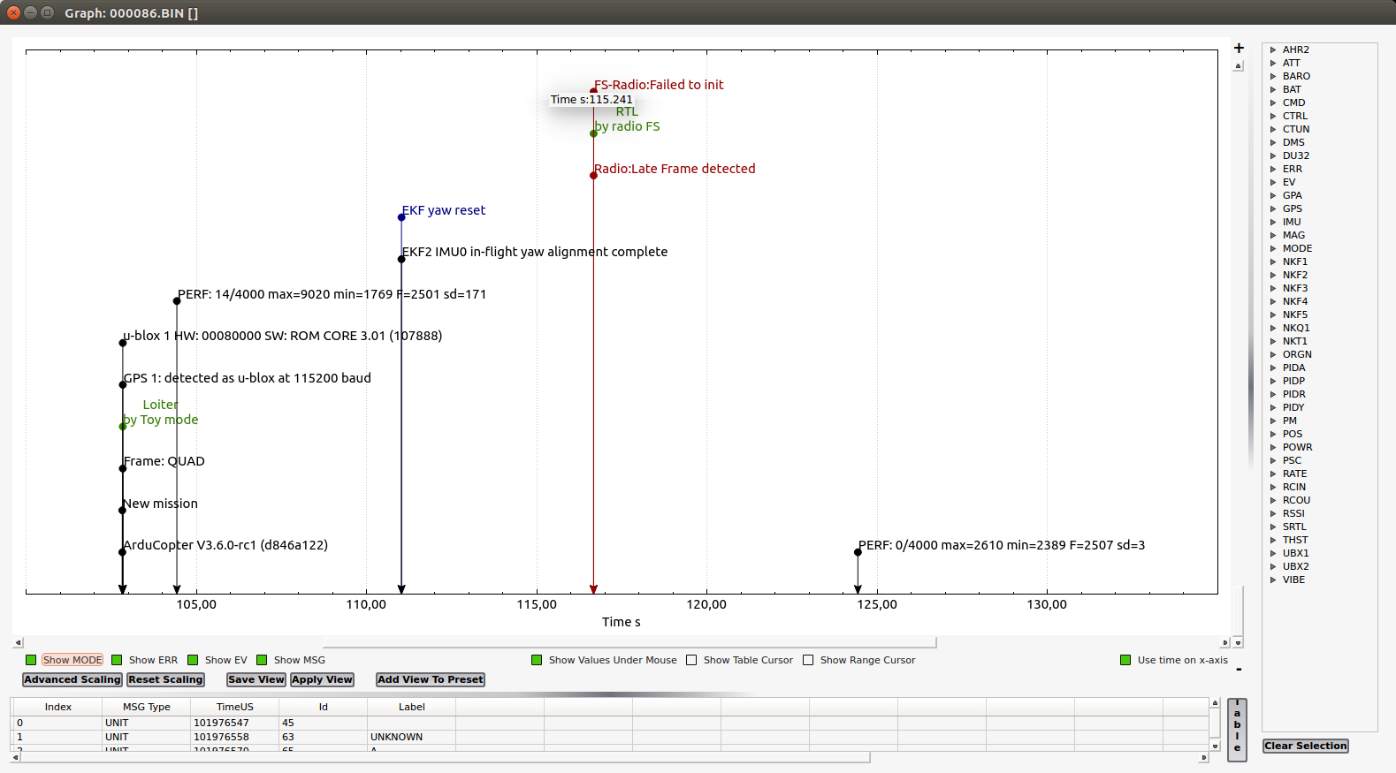Expand the AHR2 tree node

tap(1273, 49)
